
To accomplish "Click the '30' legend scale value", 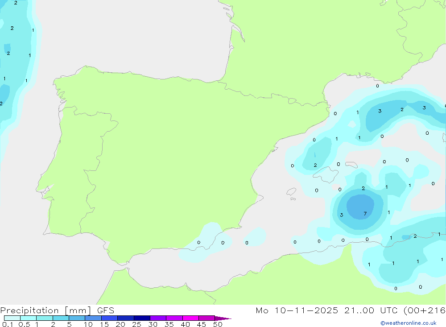I will point(153,324).
